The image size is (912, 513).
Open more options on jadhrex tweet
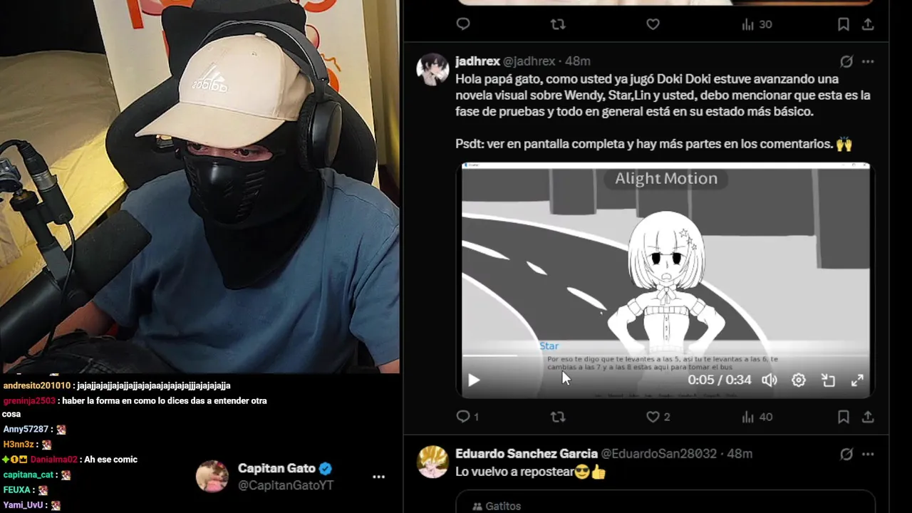click(868, 62)
